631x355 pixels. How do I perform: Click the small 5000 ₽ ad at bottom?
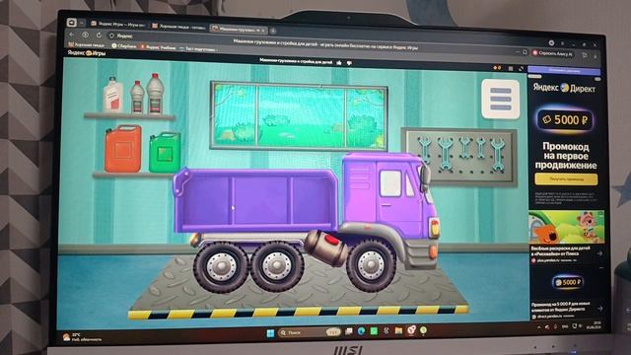[x=567, y=282]
